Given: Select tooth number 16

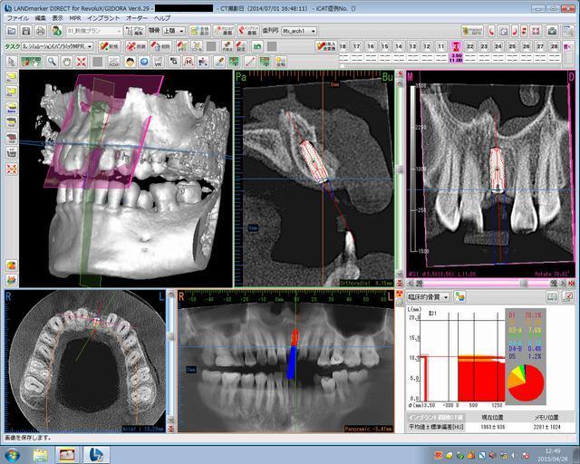Looking at the screenshot, I should [x=371, y=46].
